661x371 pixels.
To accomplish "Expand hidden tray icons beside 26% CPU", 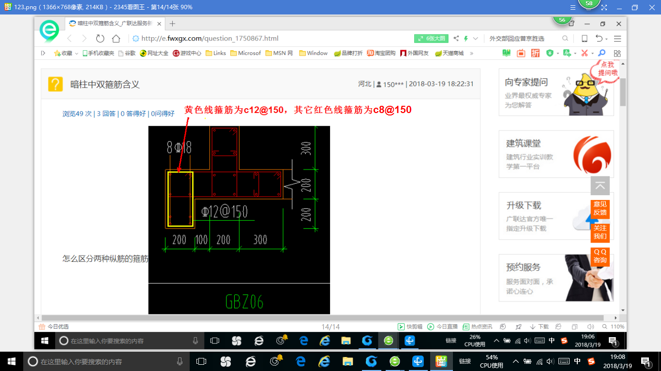I will (x=496, y=341).
